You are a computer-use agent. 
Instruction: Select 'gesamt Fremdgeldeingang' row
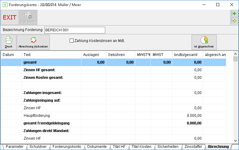[113, 123]
